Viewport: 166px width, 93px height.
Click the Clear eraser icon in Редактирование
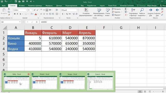[126, 15]
